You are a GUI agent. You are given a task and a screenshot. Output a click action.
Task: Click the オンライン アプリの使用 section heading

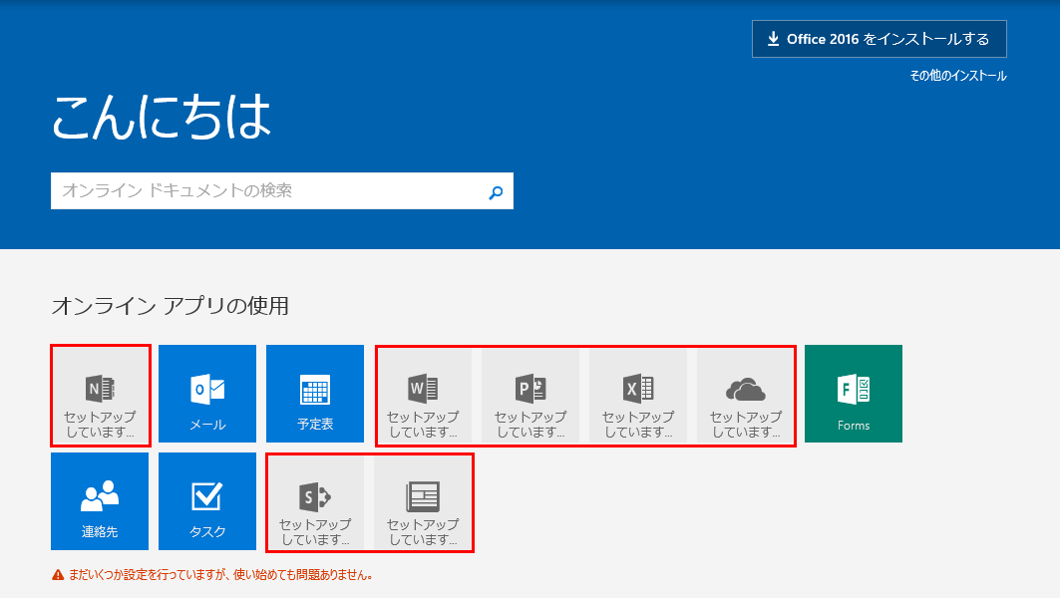(x=171, y=306)
